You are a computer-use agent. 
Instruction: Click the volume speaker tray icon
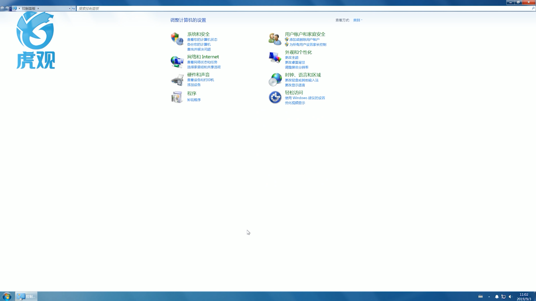(x=510, y=297)
